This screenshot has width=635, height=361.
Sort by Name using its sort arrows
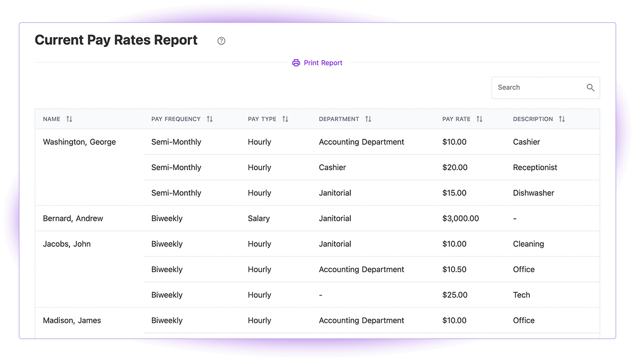69,119
